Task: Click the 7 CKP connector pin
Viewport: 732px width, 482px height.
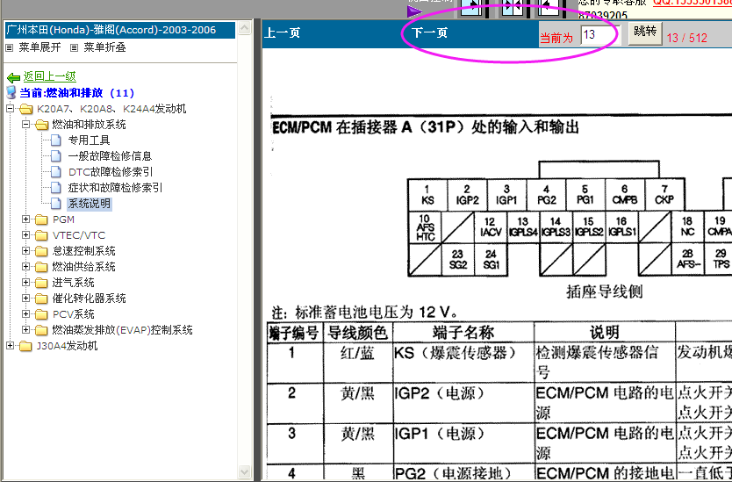Action: [664, 195]
